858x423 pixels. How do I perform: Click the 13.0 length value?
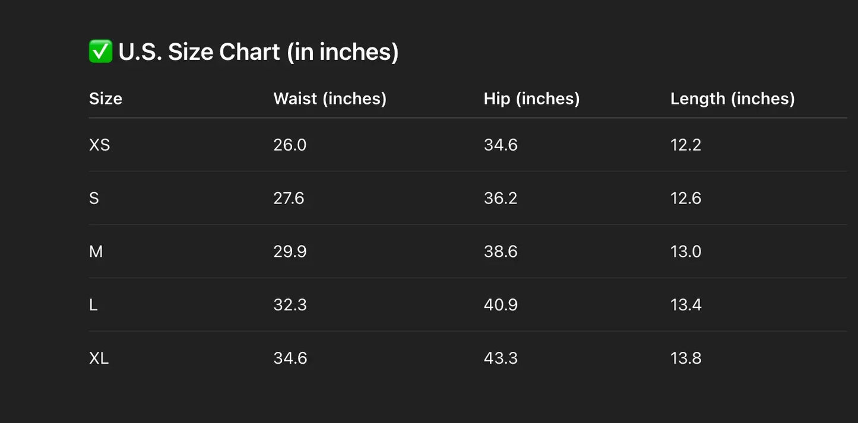tap(686, 252)
